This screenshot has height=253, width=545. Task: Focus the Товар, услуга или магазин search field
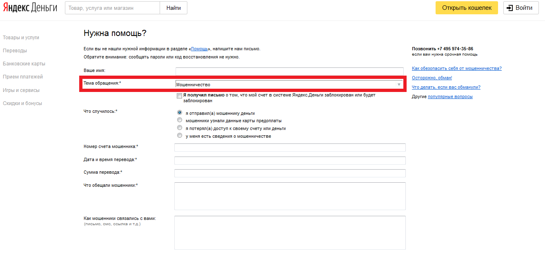112,8
